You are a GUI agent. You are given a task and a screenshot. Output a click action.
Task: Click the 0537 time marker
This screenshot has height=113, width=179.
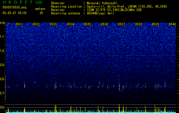[122, 24]
